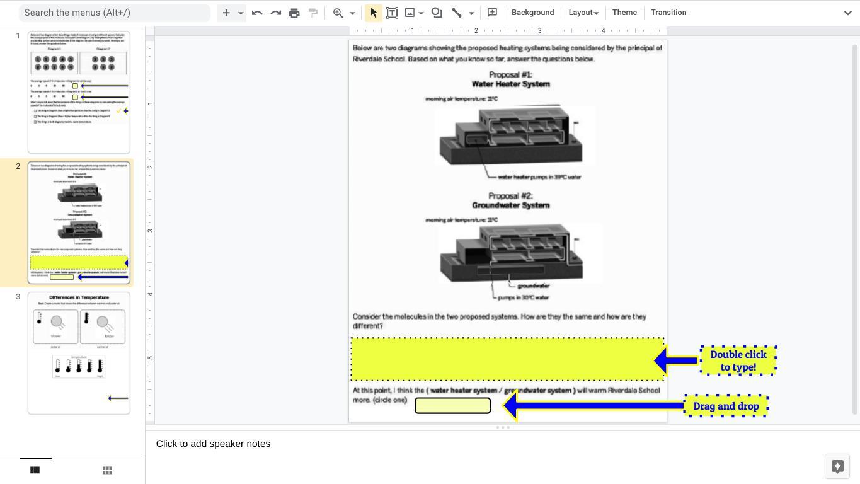860x484 pixels.
Task: Expand the Layout dropdown
Action: click(x=583, y=13)
